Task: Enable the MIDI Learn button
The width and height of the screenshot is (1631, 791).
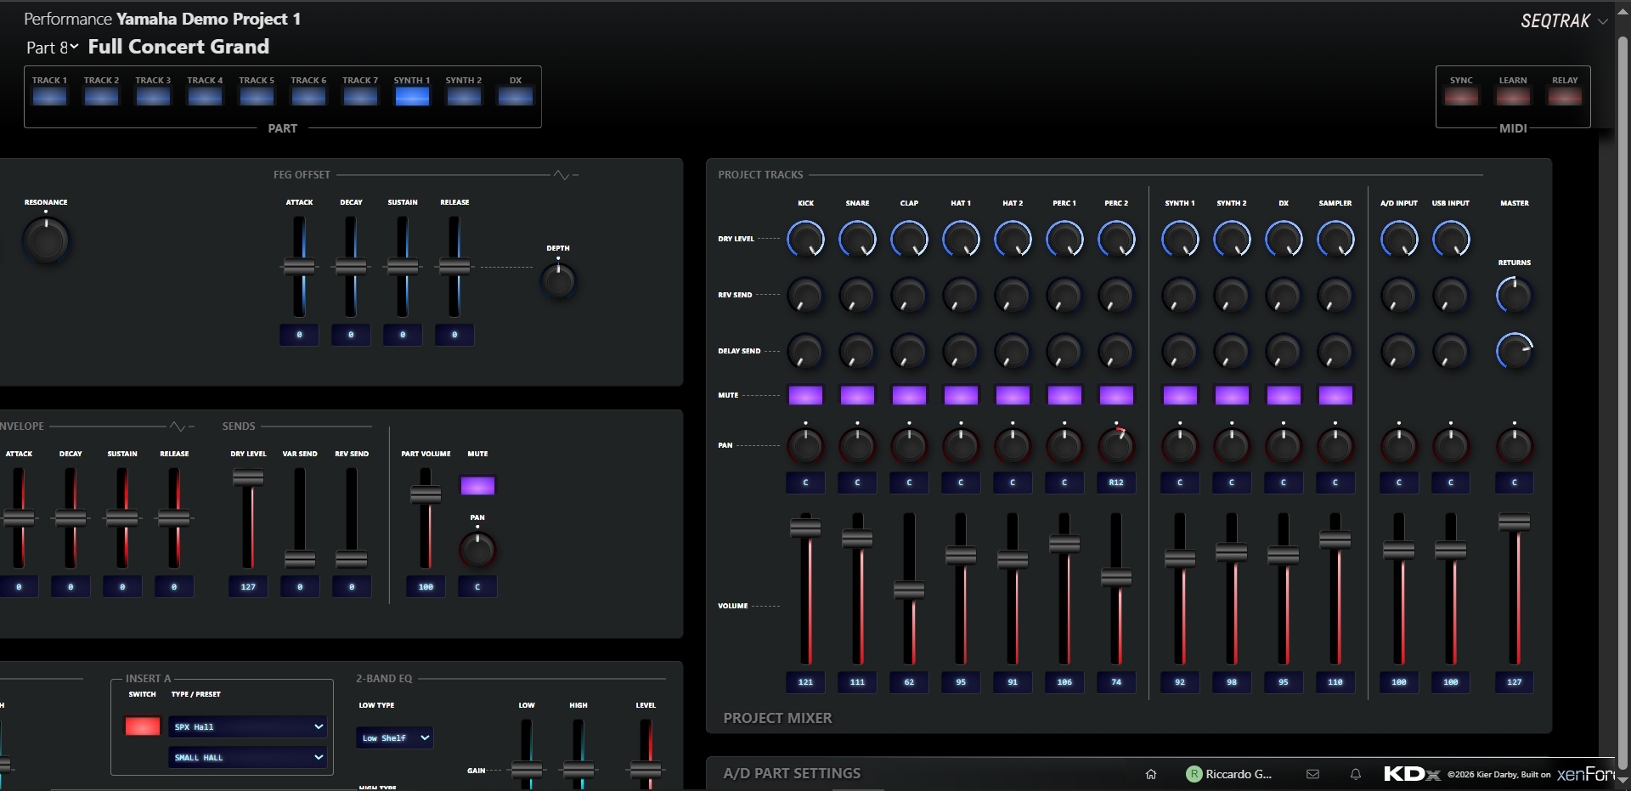Action: 1513,96
